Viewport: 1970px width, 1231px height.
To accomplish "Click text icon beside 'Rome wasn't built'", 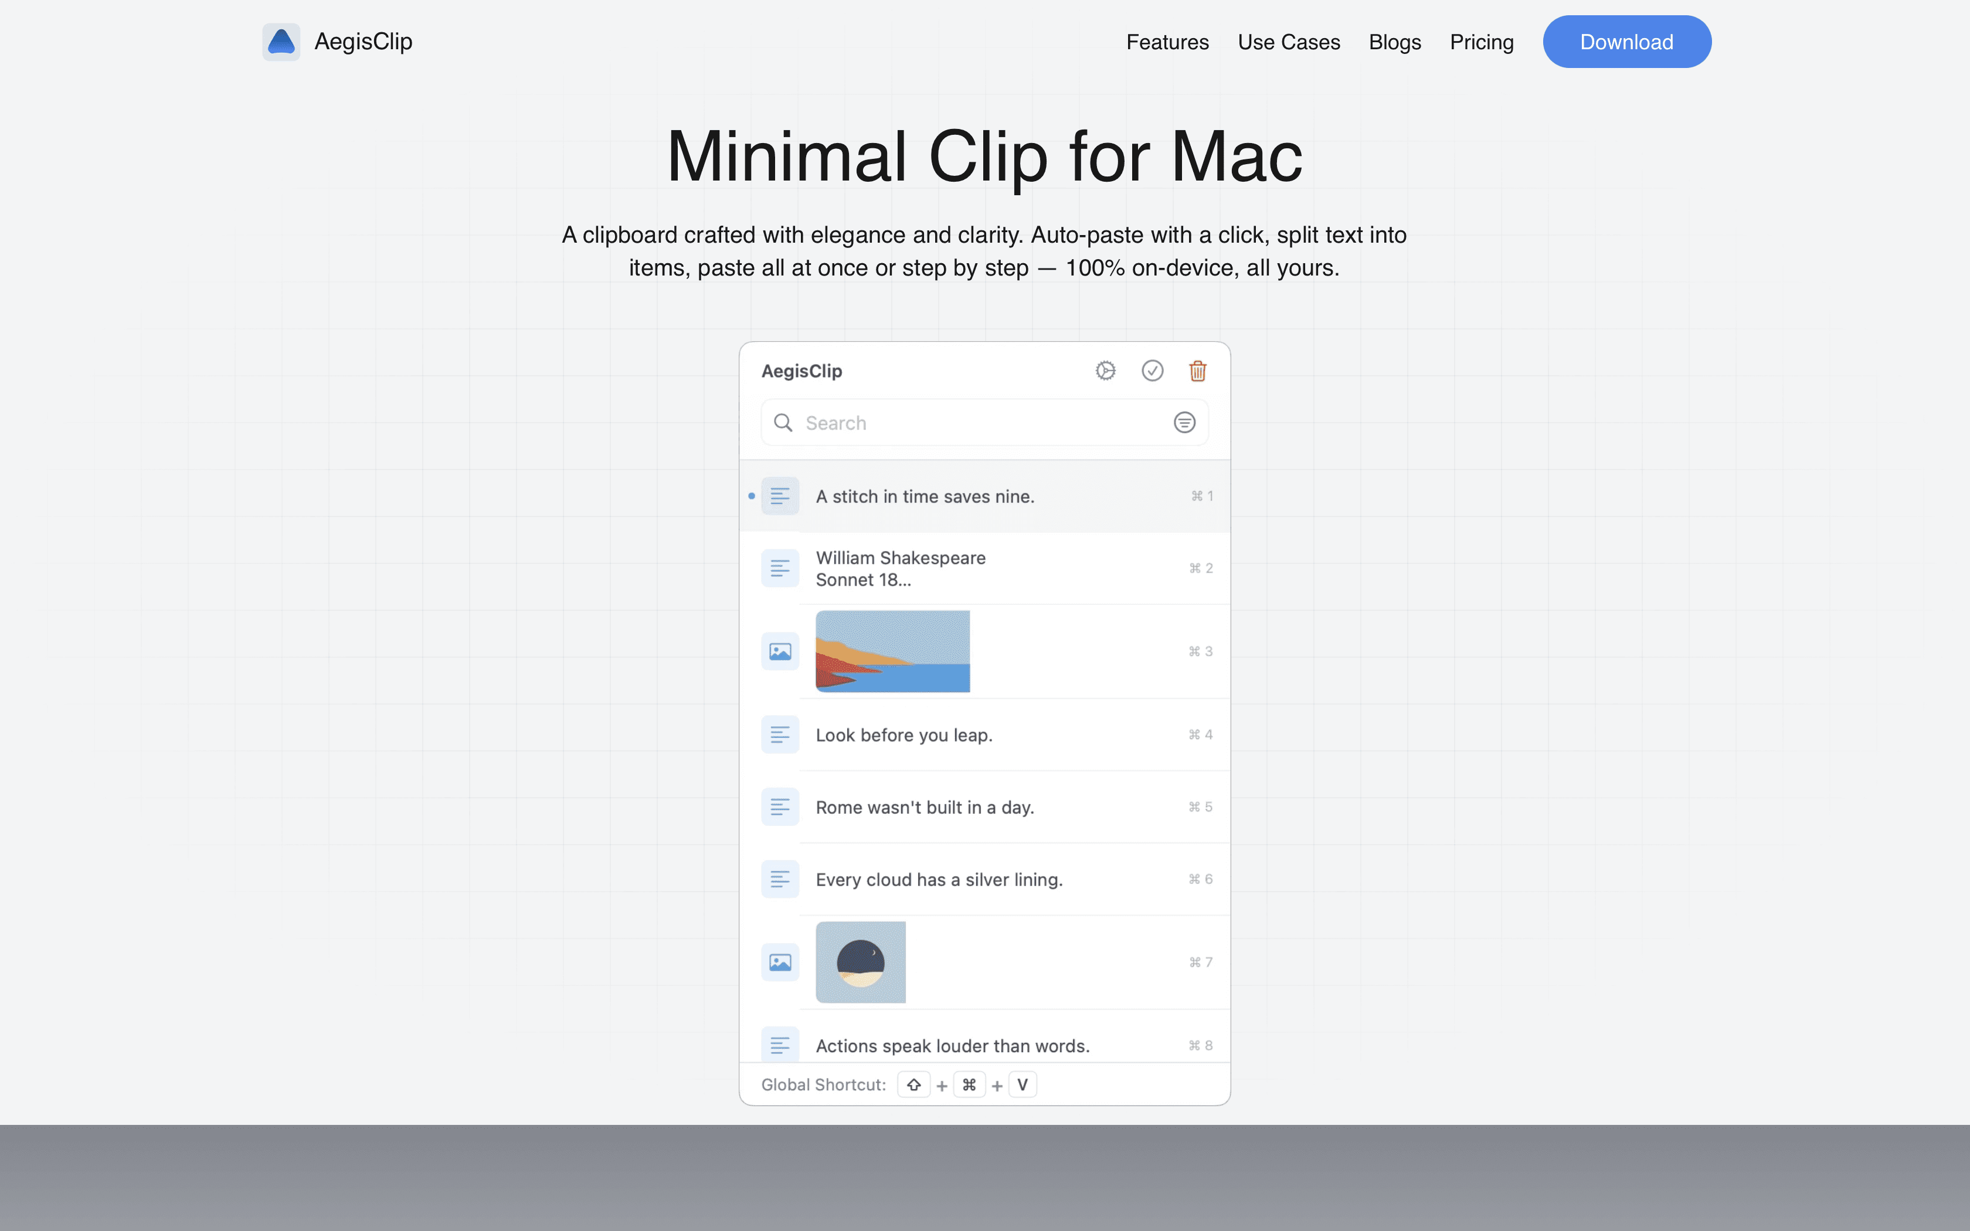I will click(780, 807).
